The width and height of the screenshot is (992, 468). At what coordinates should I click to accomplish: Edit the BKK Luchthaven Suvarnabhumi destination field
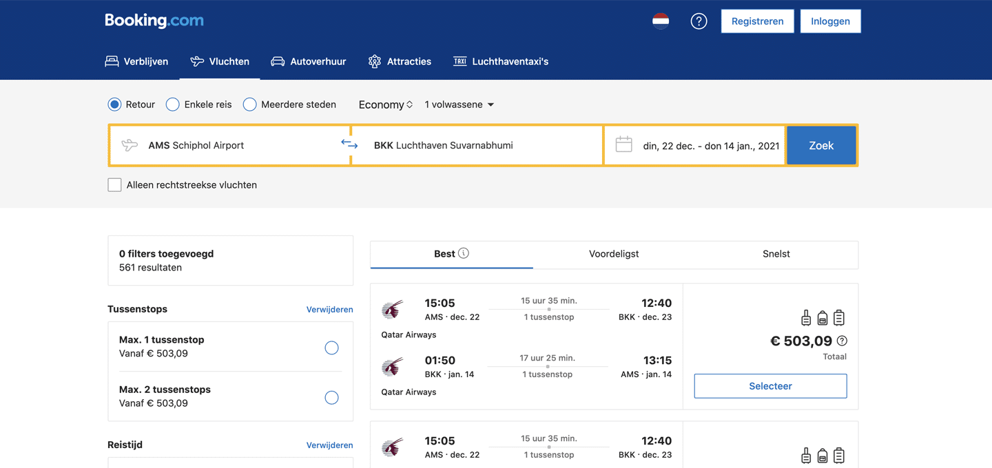coord(477,145)
